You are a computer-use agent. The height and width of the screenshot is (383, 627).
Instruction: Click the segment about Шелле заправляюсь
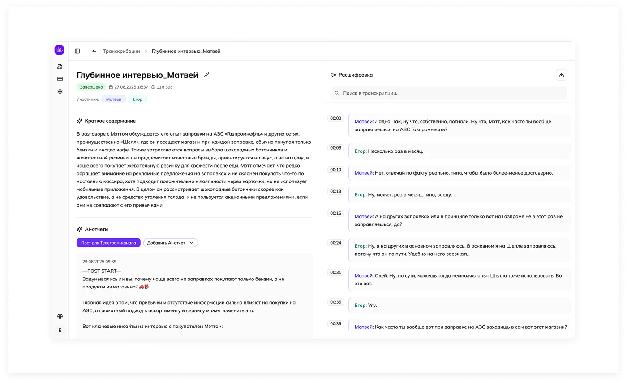pyautogui.click(x=460, y=250)
